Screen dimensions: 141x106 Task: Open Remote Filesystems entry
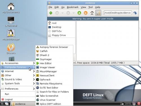pos(54,84)
